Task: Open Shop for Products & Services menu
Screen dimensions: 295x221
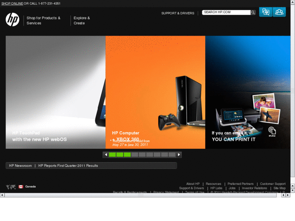Action: pyautogui.click(x=43, y=21)
